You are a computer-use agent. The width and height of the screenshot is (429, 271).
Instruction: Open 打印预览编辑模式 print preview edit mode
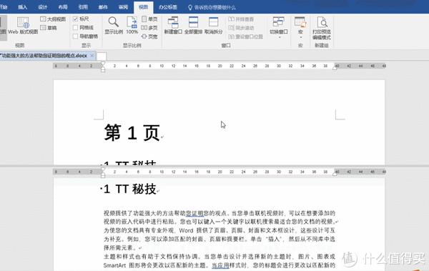point(322,28)
